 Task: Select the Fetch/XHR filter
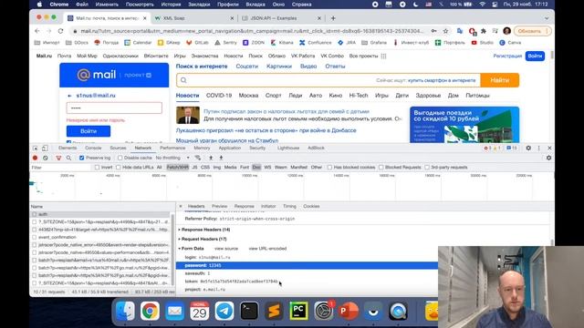(178, 168)
